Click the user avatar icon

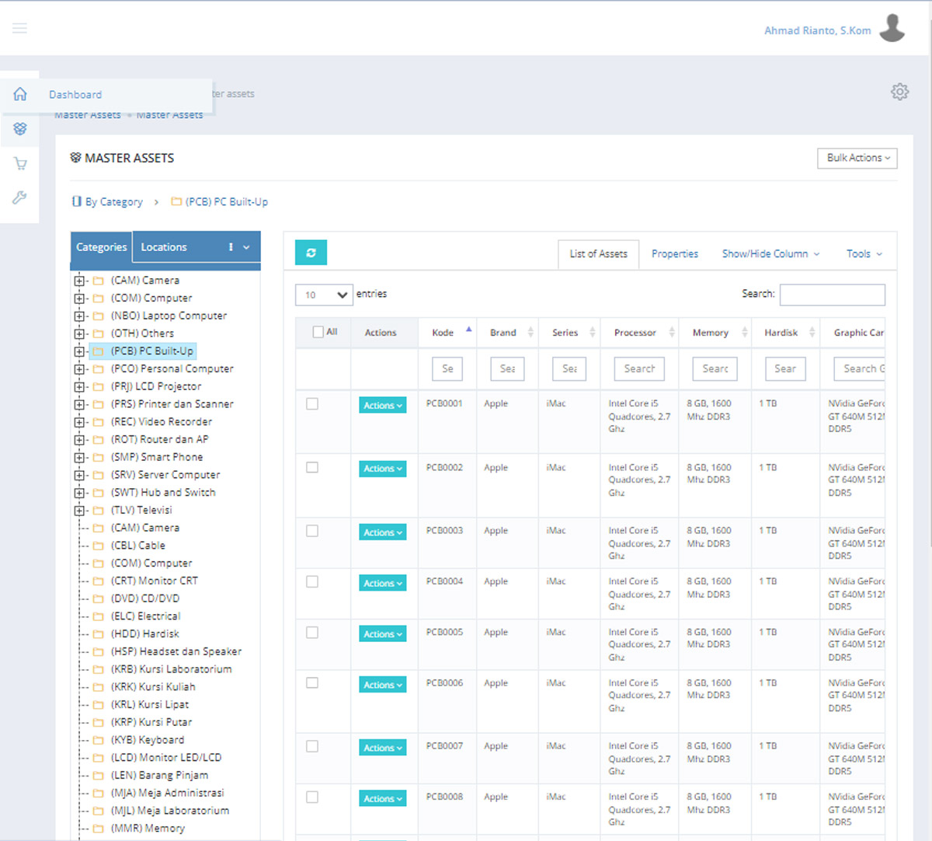click(x=892, y=29)
